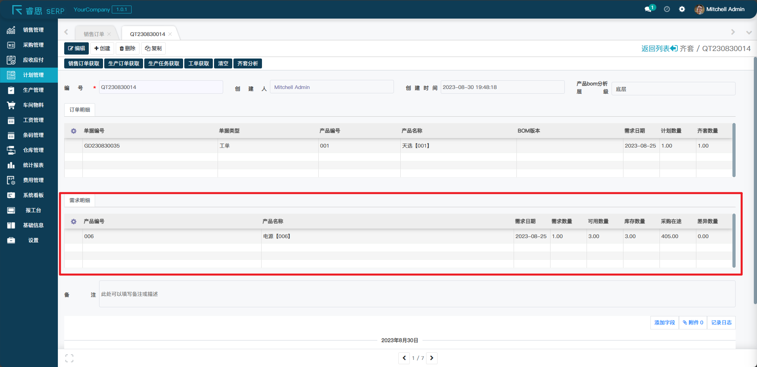Viewport: 757px width, 367px height.
Task: Go to next record with right arrow pager
Action: [x=432, y=358]
